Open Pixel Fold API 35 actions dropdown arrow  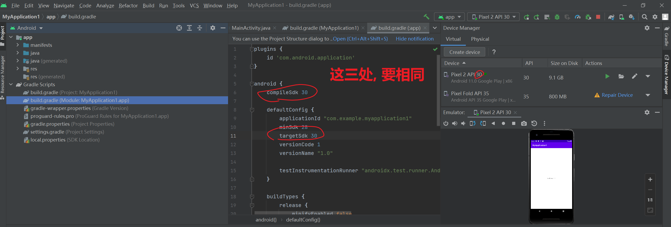(x=648, y=95)
